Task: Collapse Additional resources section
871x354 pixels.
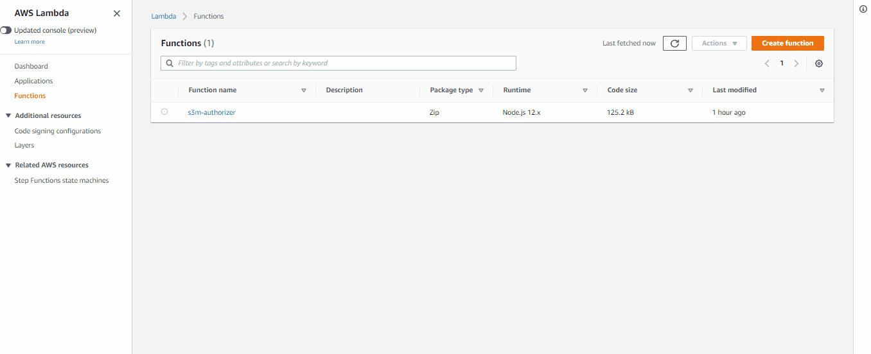Action: click(x=8, y=115)
